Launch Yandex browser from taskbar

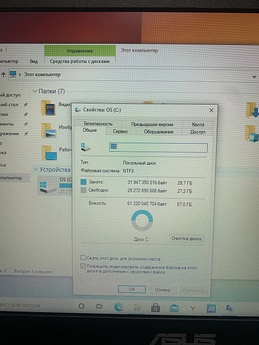(193, 308)
